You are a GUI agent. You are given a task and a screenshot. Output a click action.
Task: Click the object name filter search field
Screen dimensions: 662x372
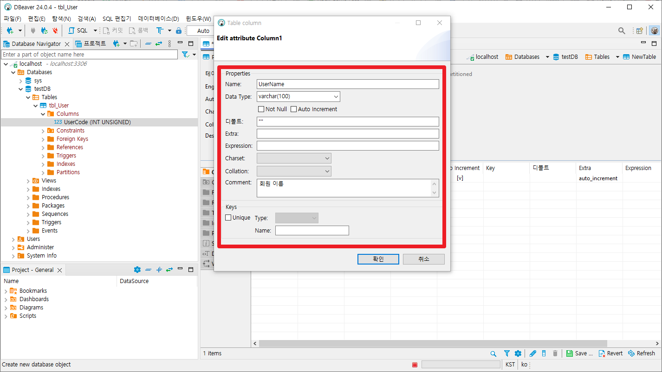(90, 55)
